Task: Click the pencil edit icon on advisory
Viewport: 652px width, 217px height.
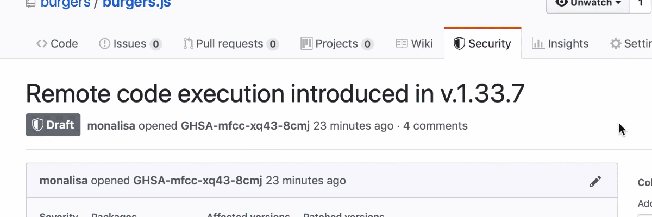Action: point(595,181)
